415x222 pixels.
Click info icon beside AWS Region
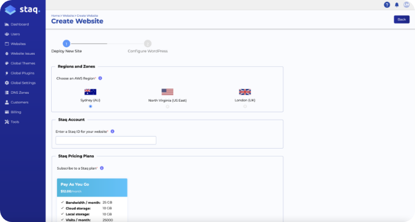click(x=100, y=78)
